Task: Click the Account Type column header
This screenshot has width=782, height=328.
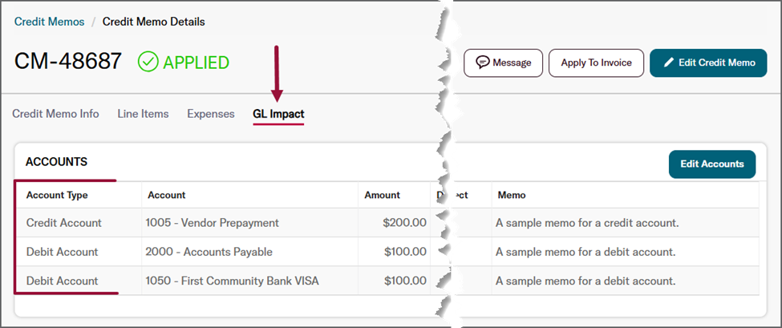Action: pos(57,195)
